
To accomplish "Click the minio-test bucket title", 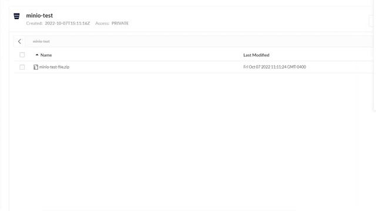I will [x=39, y=16].
